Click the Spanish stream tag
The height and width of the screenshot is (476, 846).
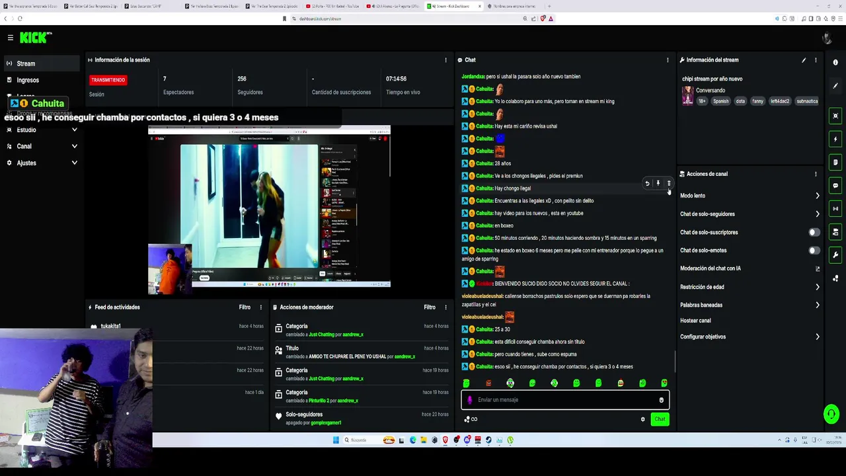[720, 101]
